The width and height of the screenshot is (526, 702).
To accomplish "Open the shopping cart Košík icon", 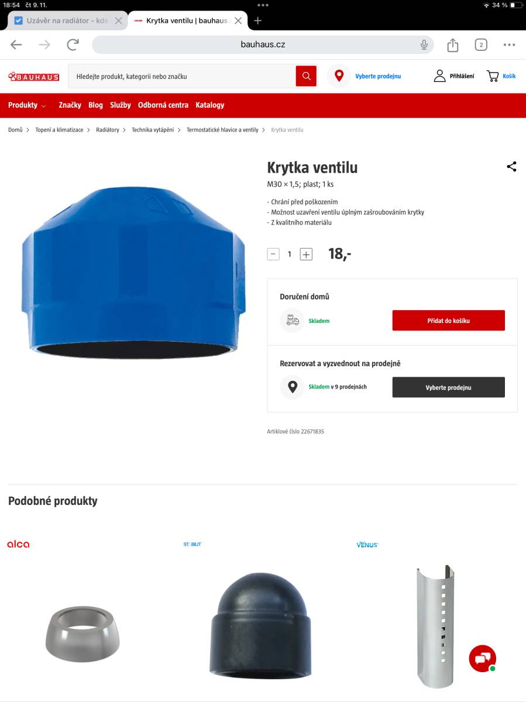I will (x=493, y=76).
